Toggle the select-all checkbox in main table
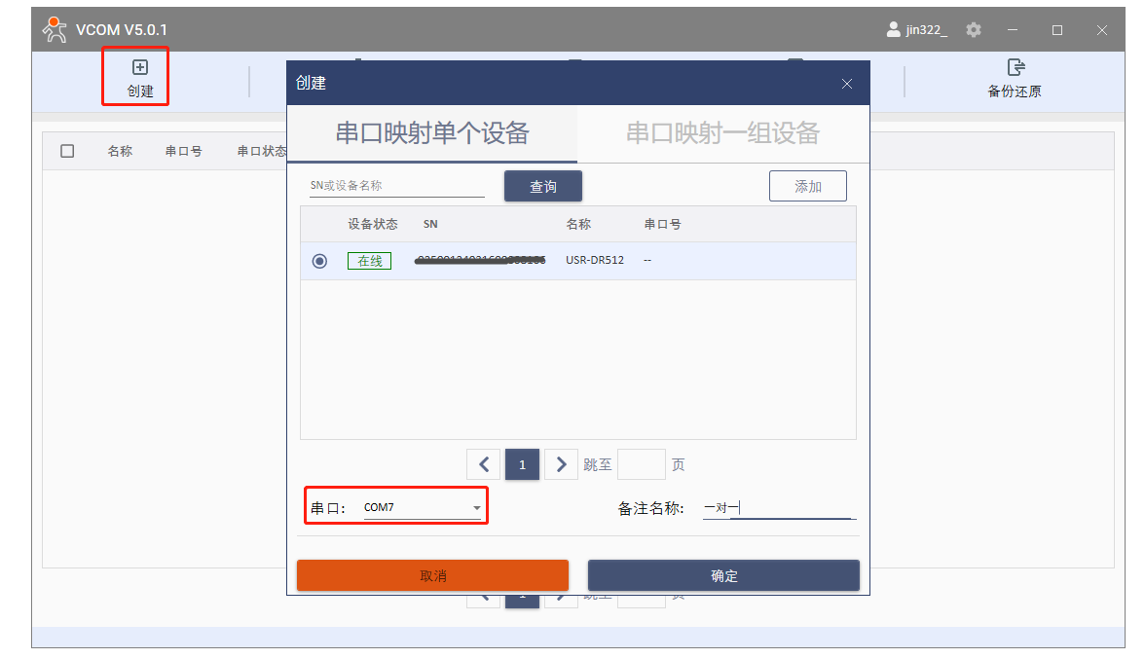 point(67,151)
